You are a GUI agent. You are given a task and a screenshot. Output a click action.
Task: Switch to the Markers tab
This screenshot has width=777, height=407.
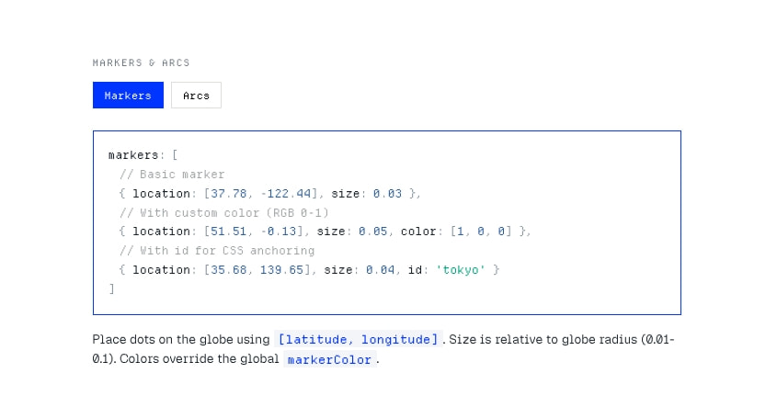pyautogui.click(x=128, y=95)
